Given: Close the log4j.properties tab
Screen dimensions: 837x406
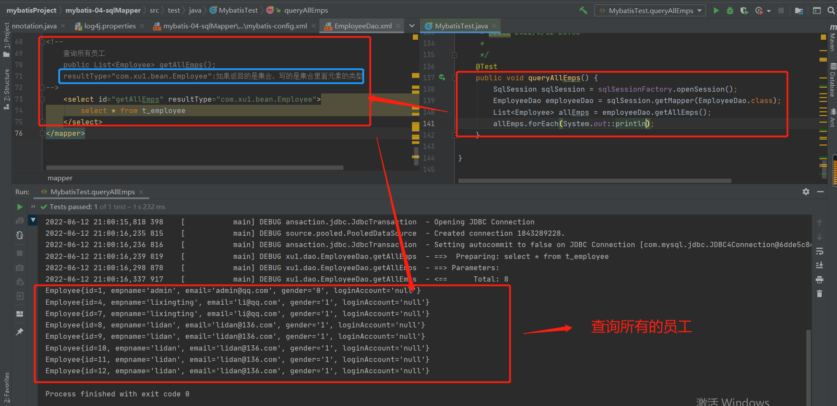Looking at the screenshot, I should (142, 26).
